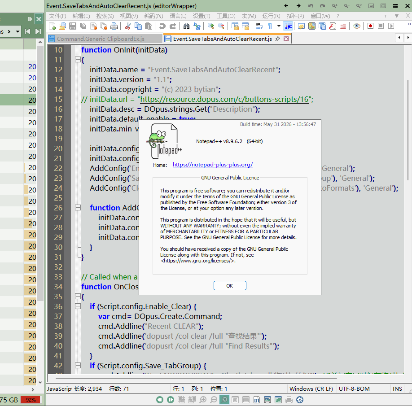Toggle show all characters pilcrow icon
The height and width of the screenshot is (406, 412).
click(270, 26)
